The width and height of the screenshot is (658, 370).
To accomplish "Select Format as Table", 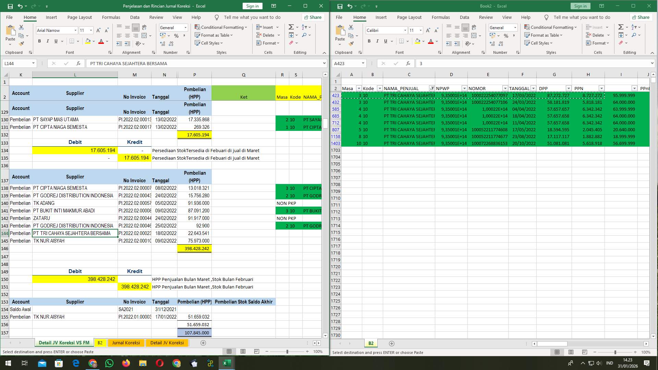I will (x=214, y=35).
